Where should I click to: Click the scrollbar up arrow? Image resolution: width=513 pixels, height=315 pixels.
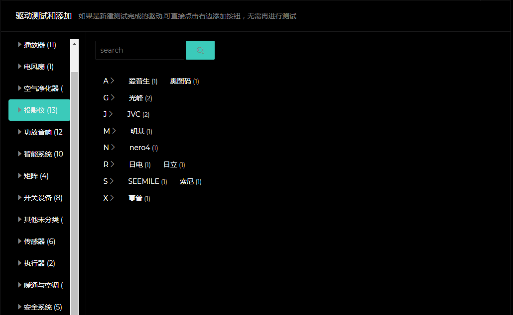pyautogui.click(x=75, y=44)
